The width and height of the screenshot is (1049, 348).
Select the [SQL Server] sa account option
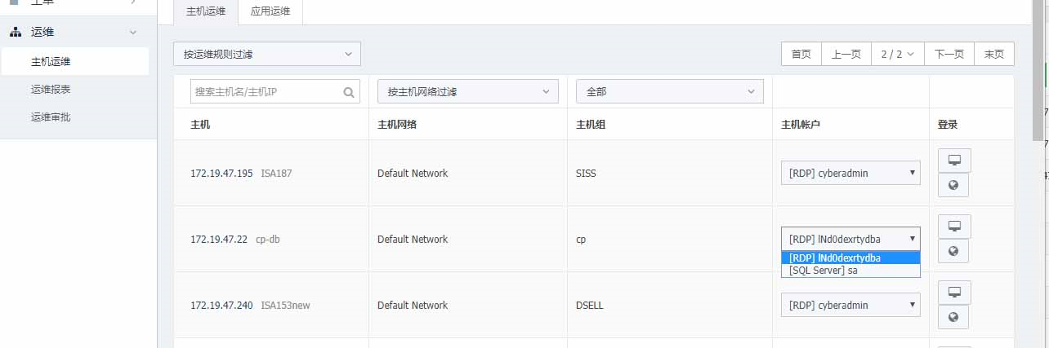[x=850, y=271]
